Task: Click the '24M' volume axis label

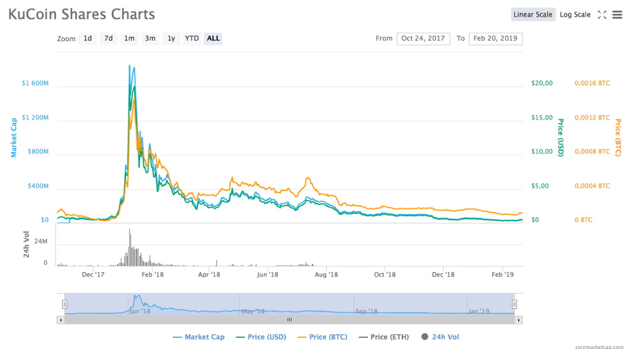Action: (41, 242)
